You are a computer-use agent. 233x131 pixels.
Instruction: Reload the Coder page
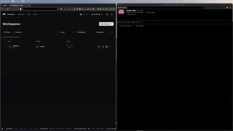point(8,9)
